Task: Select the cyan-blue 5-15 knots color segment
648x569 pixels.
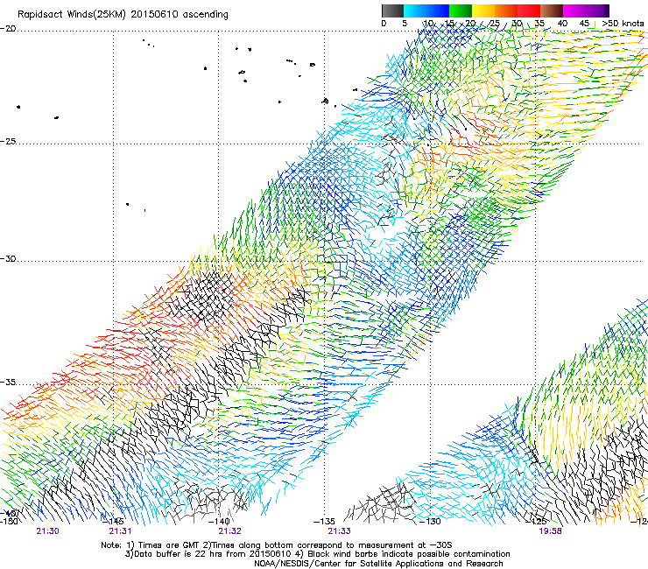Action: click(426, 11)
